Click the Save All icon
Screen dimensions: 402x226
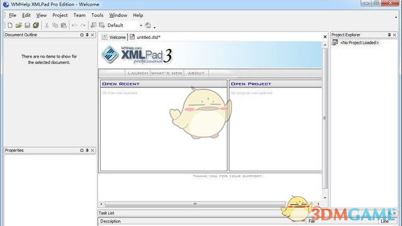coord(36,25)
